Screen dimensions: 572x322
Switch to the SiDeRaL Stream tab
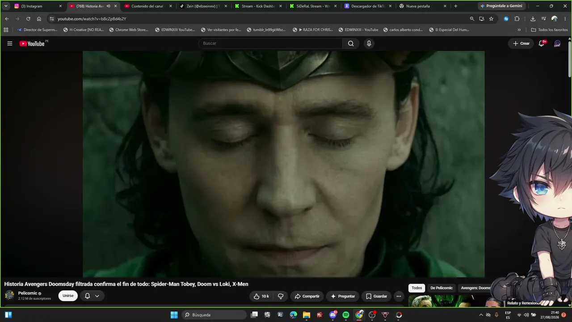(x=312, y=6)
